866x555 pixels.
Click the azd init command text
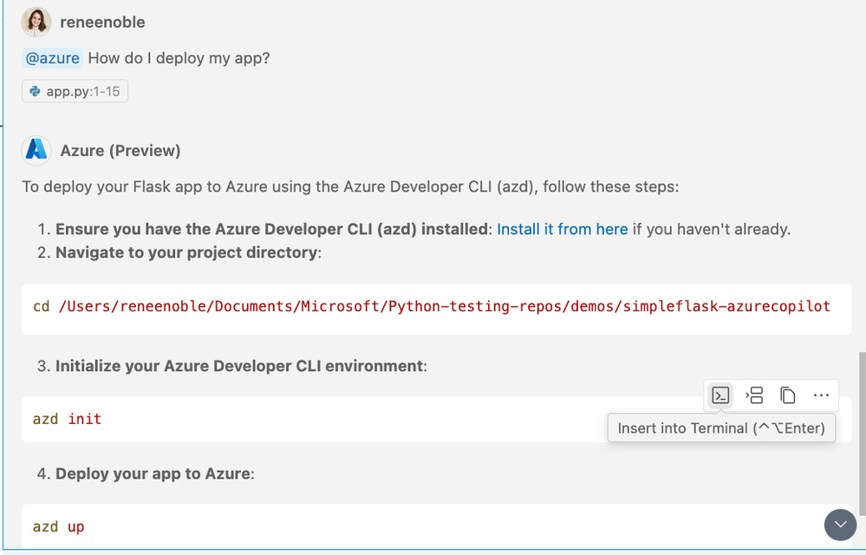pos(67,419)
